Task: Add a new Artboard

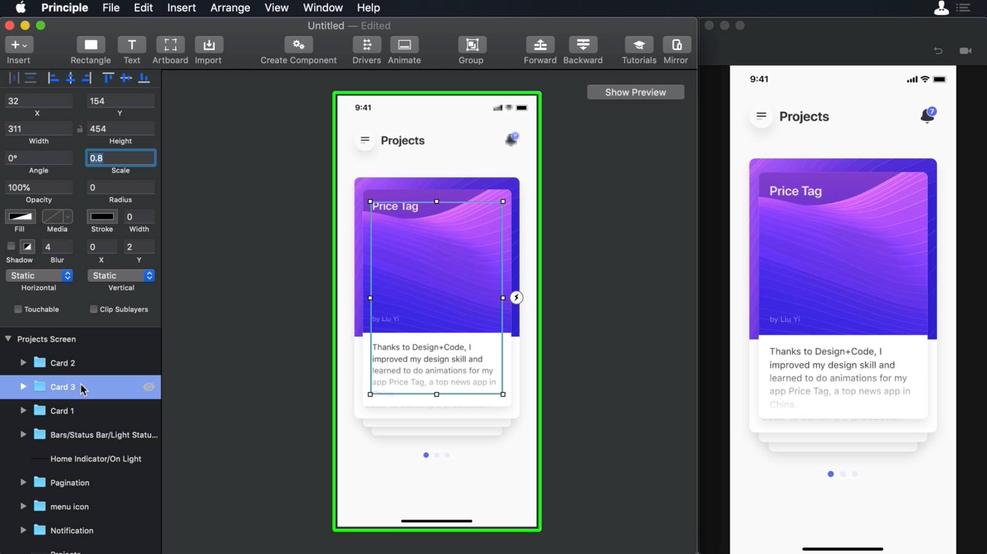Action: [x=170, y=45]
